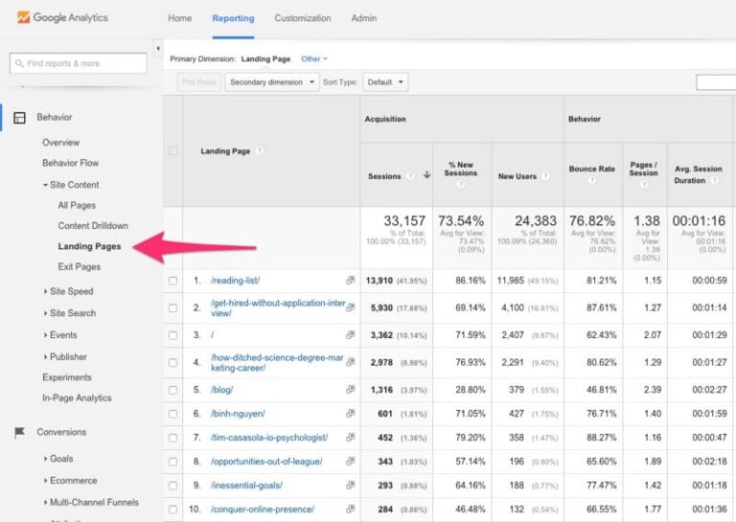This screenshot has height=522, width=736.
Task: Click the Behavior section icon in sidebar
Action: (x=19, y=118)
